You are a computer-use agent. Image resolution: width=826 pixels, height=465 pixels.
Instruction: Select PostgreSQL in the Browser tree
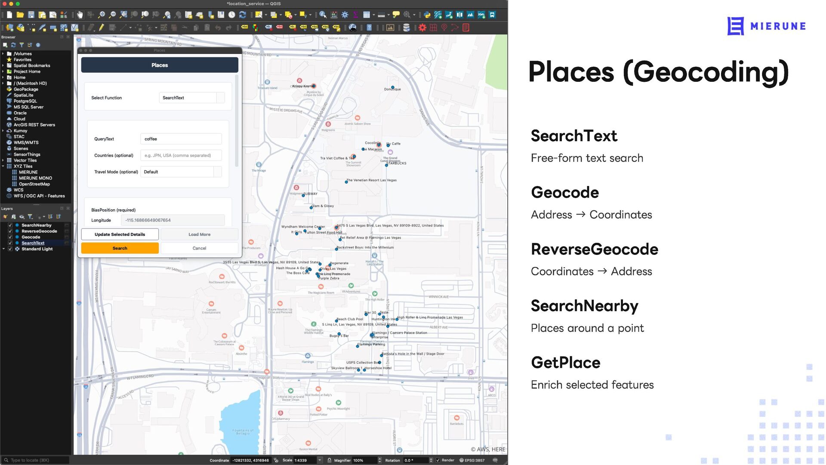(x=25, y=101)
